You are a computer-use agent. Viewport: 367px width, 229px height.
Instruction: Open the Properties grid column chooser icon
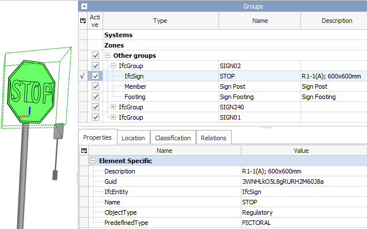point(84,151)
